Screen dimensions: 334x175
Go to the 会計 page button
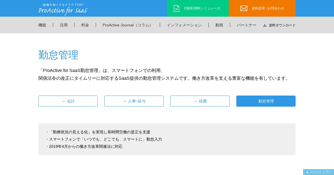[68, 101]
